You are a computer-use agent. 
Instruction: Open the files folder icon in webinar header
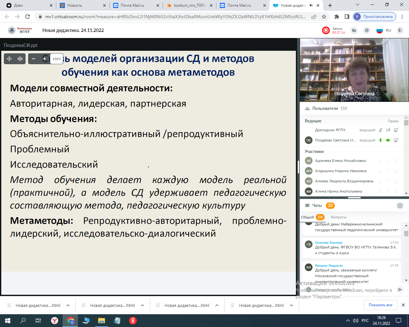click(x=354, y=30)
